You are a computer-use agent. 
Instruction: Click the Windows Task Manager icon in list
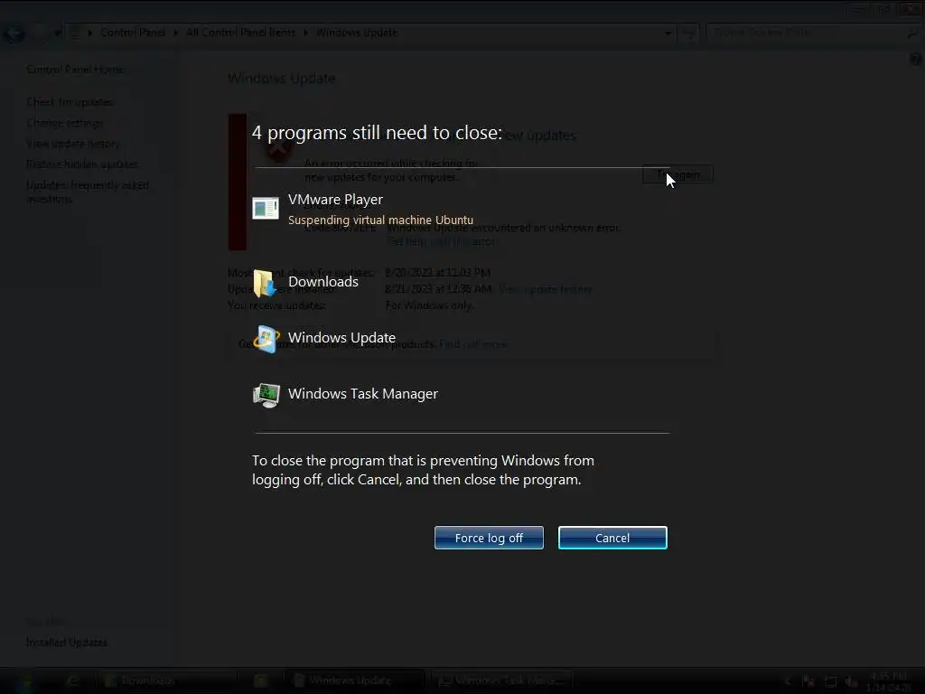pos(266,395)
